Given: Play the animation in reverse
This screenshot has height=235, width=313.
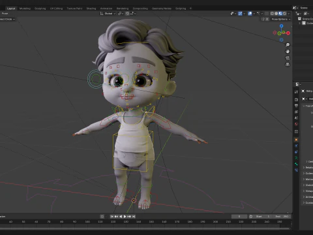Looking at the screenshot, I should click(121, 217).
